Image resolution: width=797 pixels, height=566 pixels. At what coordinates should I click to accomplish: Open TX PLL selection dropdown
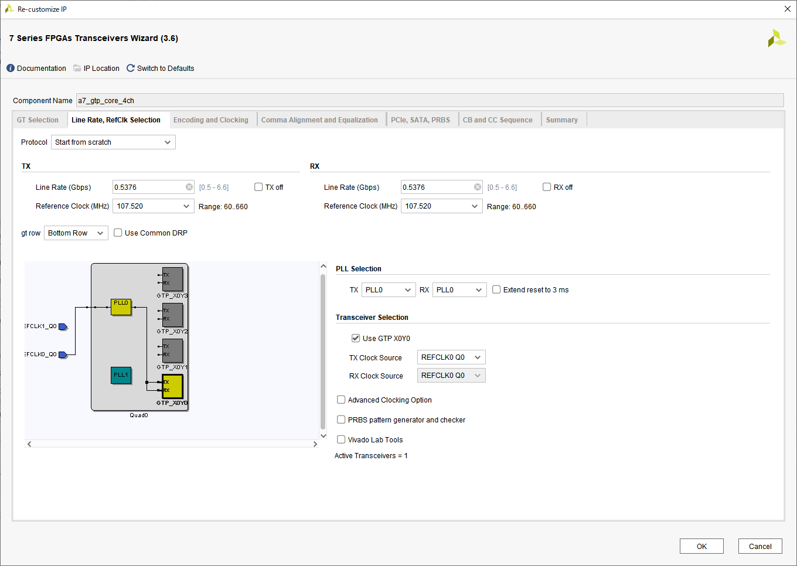[x=389, y=290]
